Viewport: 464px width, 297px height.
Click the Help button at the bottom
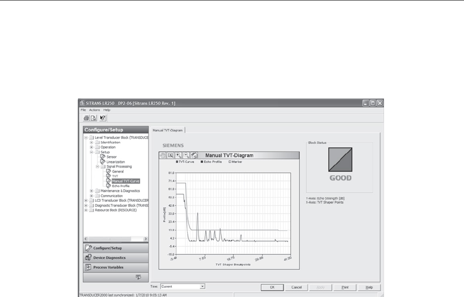(369, 287)
